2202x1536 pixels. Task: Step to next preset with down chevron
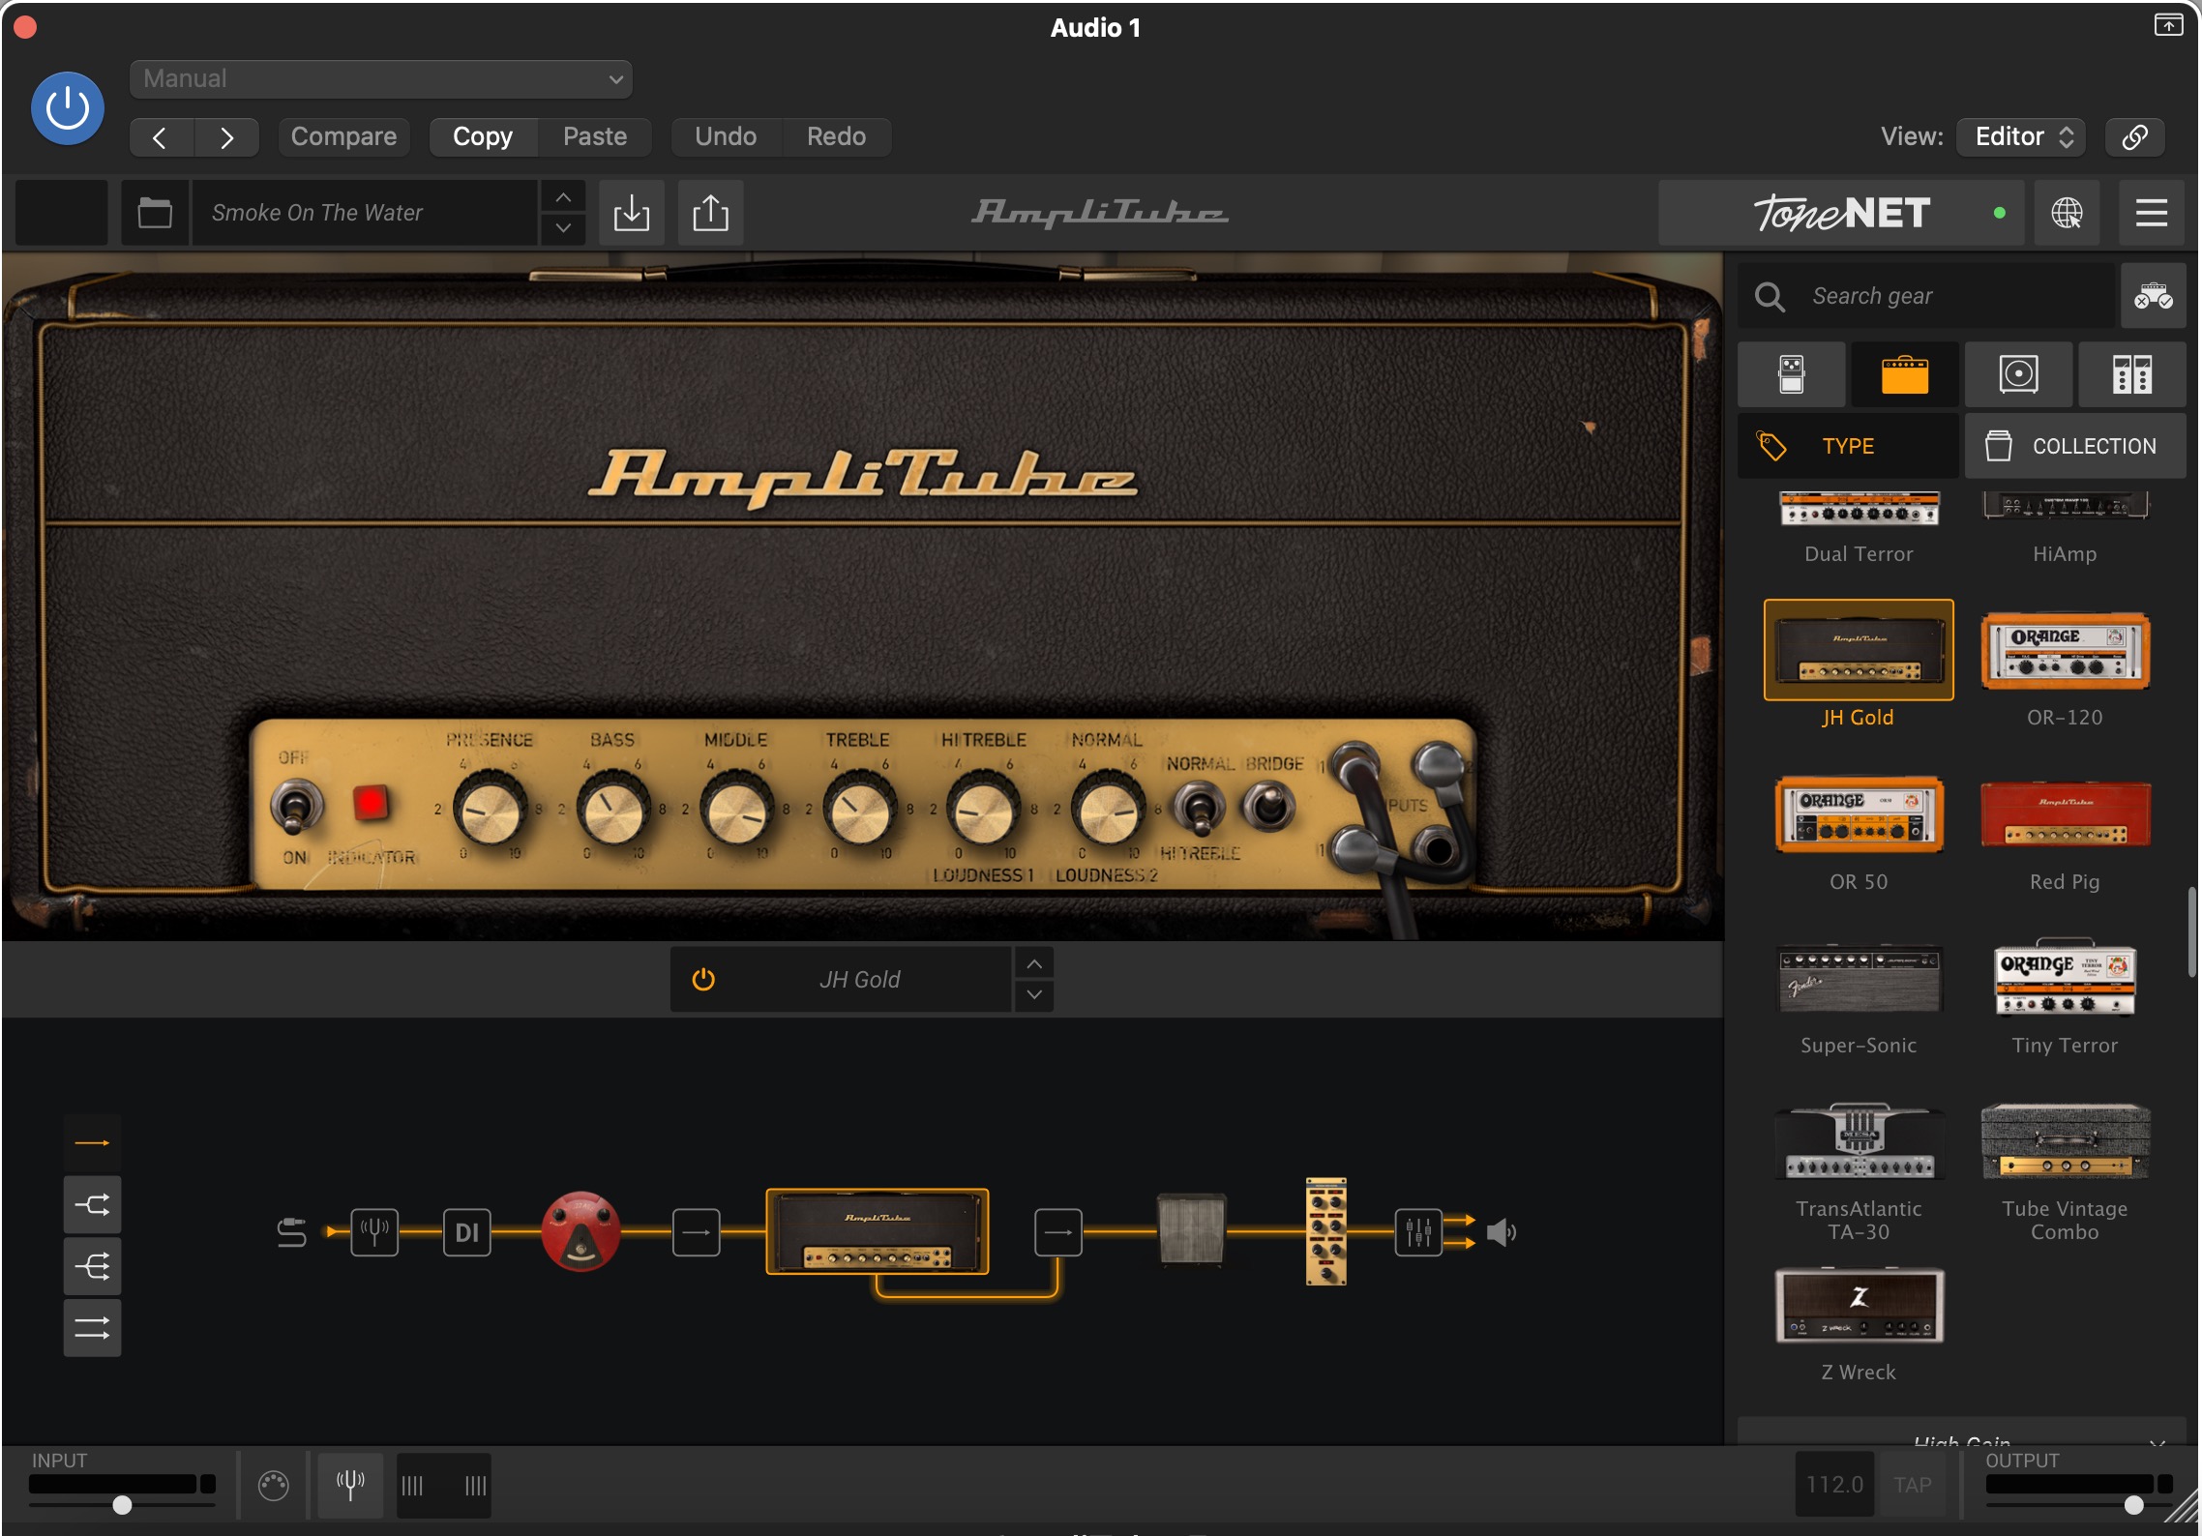pyautogui.click(x=563, y=228)
